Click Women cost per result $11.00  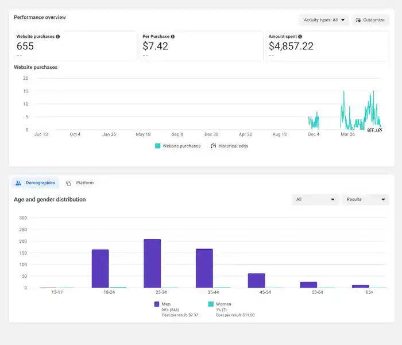pos(235,315)
